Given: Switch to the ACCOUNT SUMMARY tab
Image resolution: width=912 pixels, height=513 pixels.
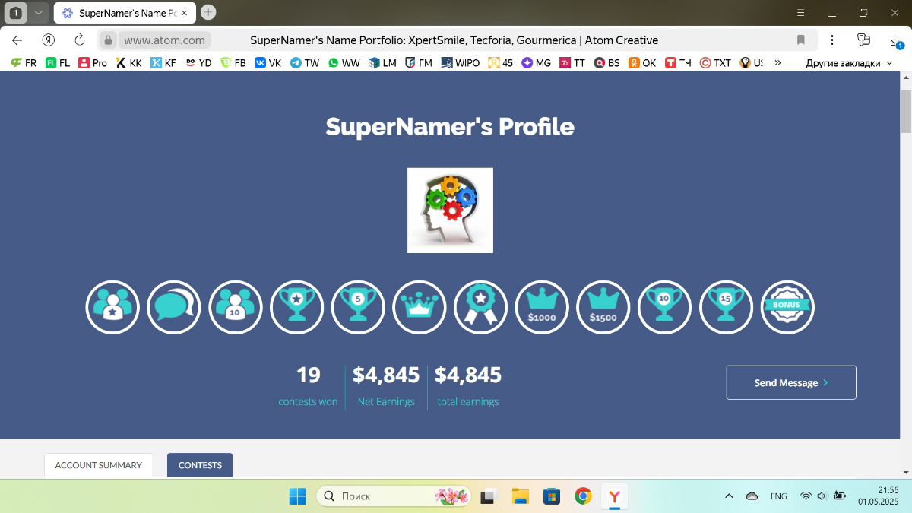Looking at the screenshot, I should [x=98, y=464].
